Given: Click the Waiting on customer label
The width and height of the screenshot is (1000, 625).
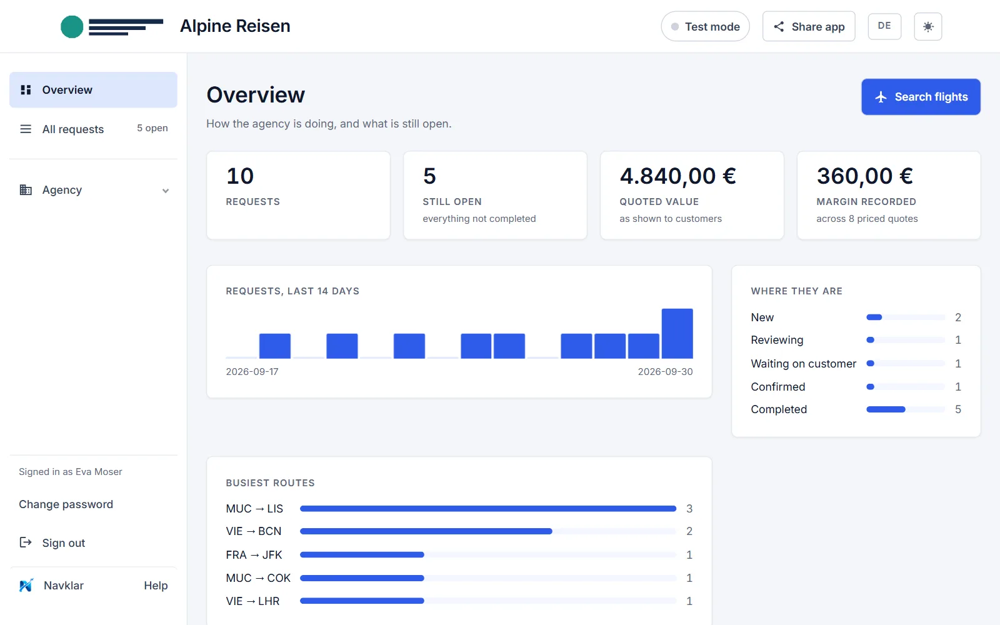Looking at the screenshot, I should coord(803,364).
